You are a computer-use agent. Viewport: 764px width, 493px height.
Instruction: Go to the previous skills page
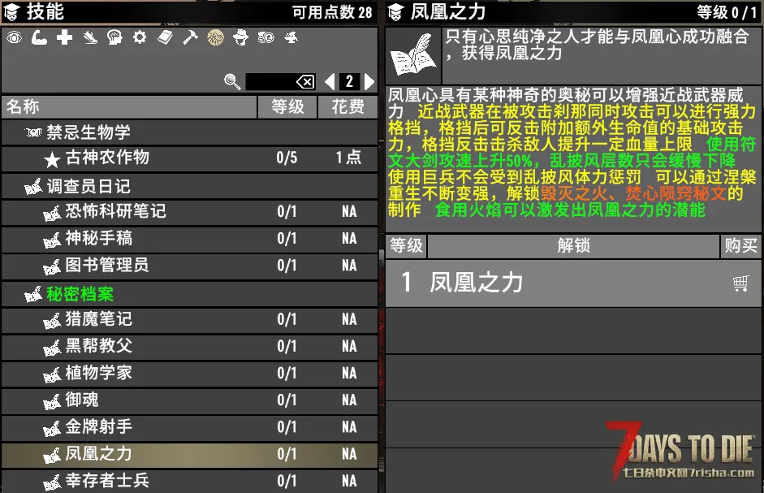point(330,82)
